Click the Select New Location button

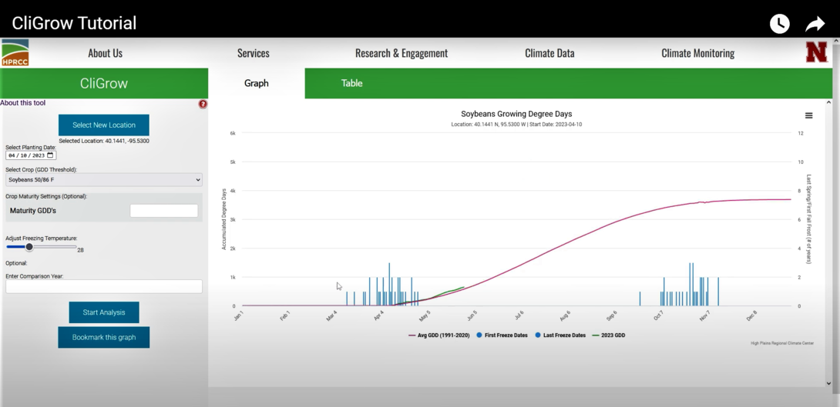click(104, 125)
